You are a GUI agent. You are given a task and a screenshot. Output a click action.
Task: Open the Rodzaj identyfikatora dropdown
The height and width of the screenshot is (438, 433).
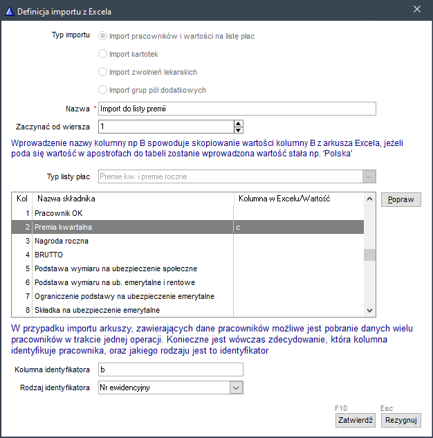click(236, 387)
